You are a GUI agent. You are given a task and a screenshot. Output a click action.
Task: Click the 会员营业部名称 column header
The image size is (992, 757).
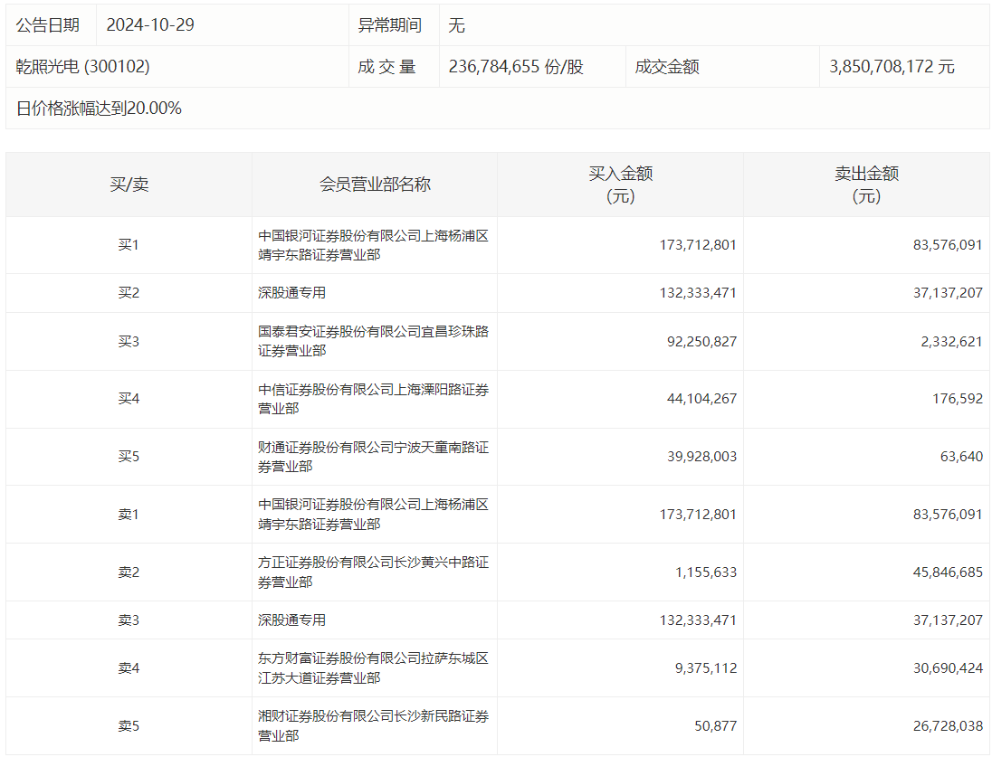point(375,184)
